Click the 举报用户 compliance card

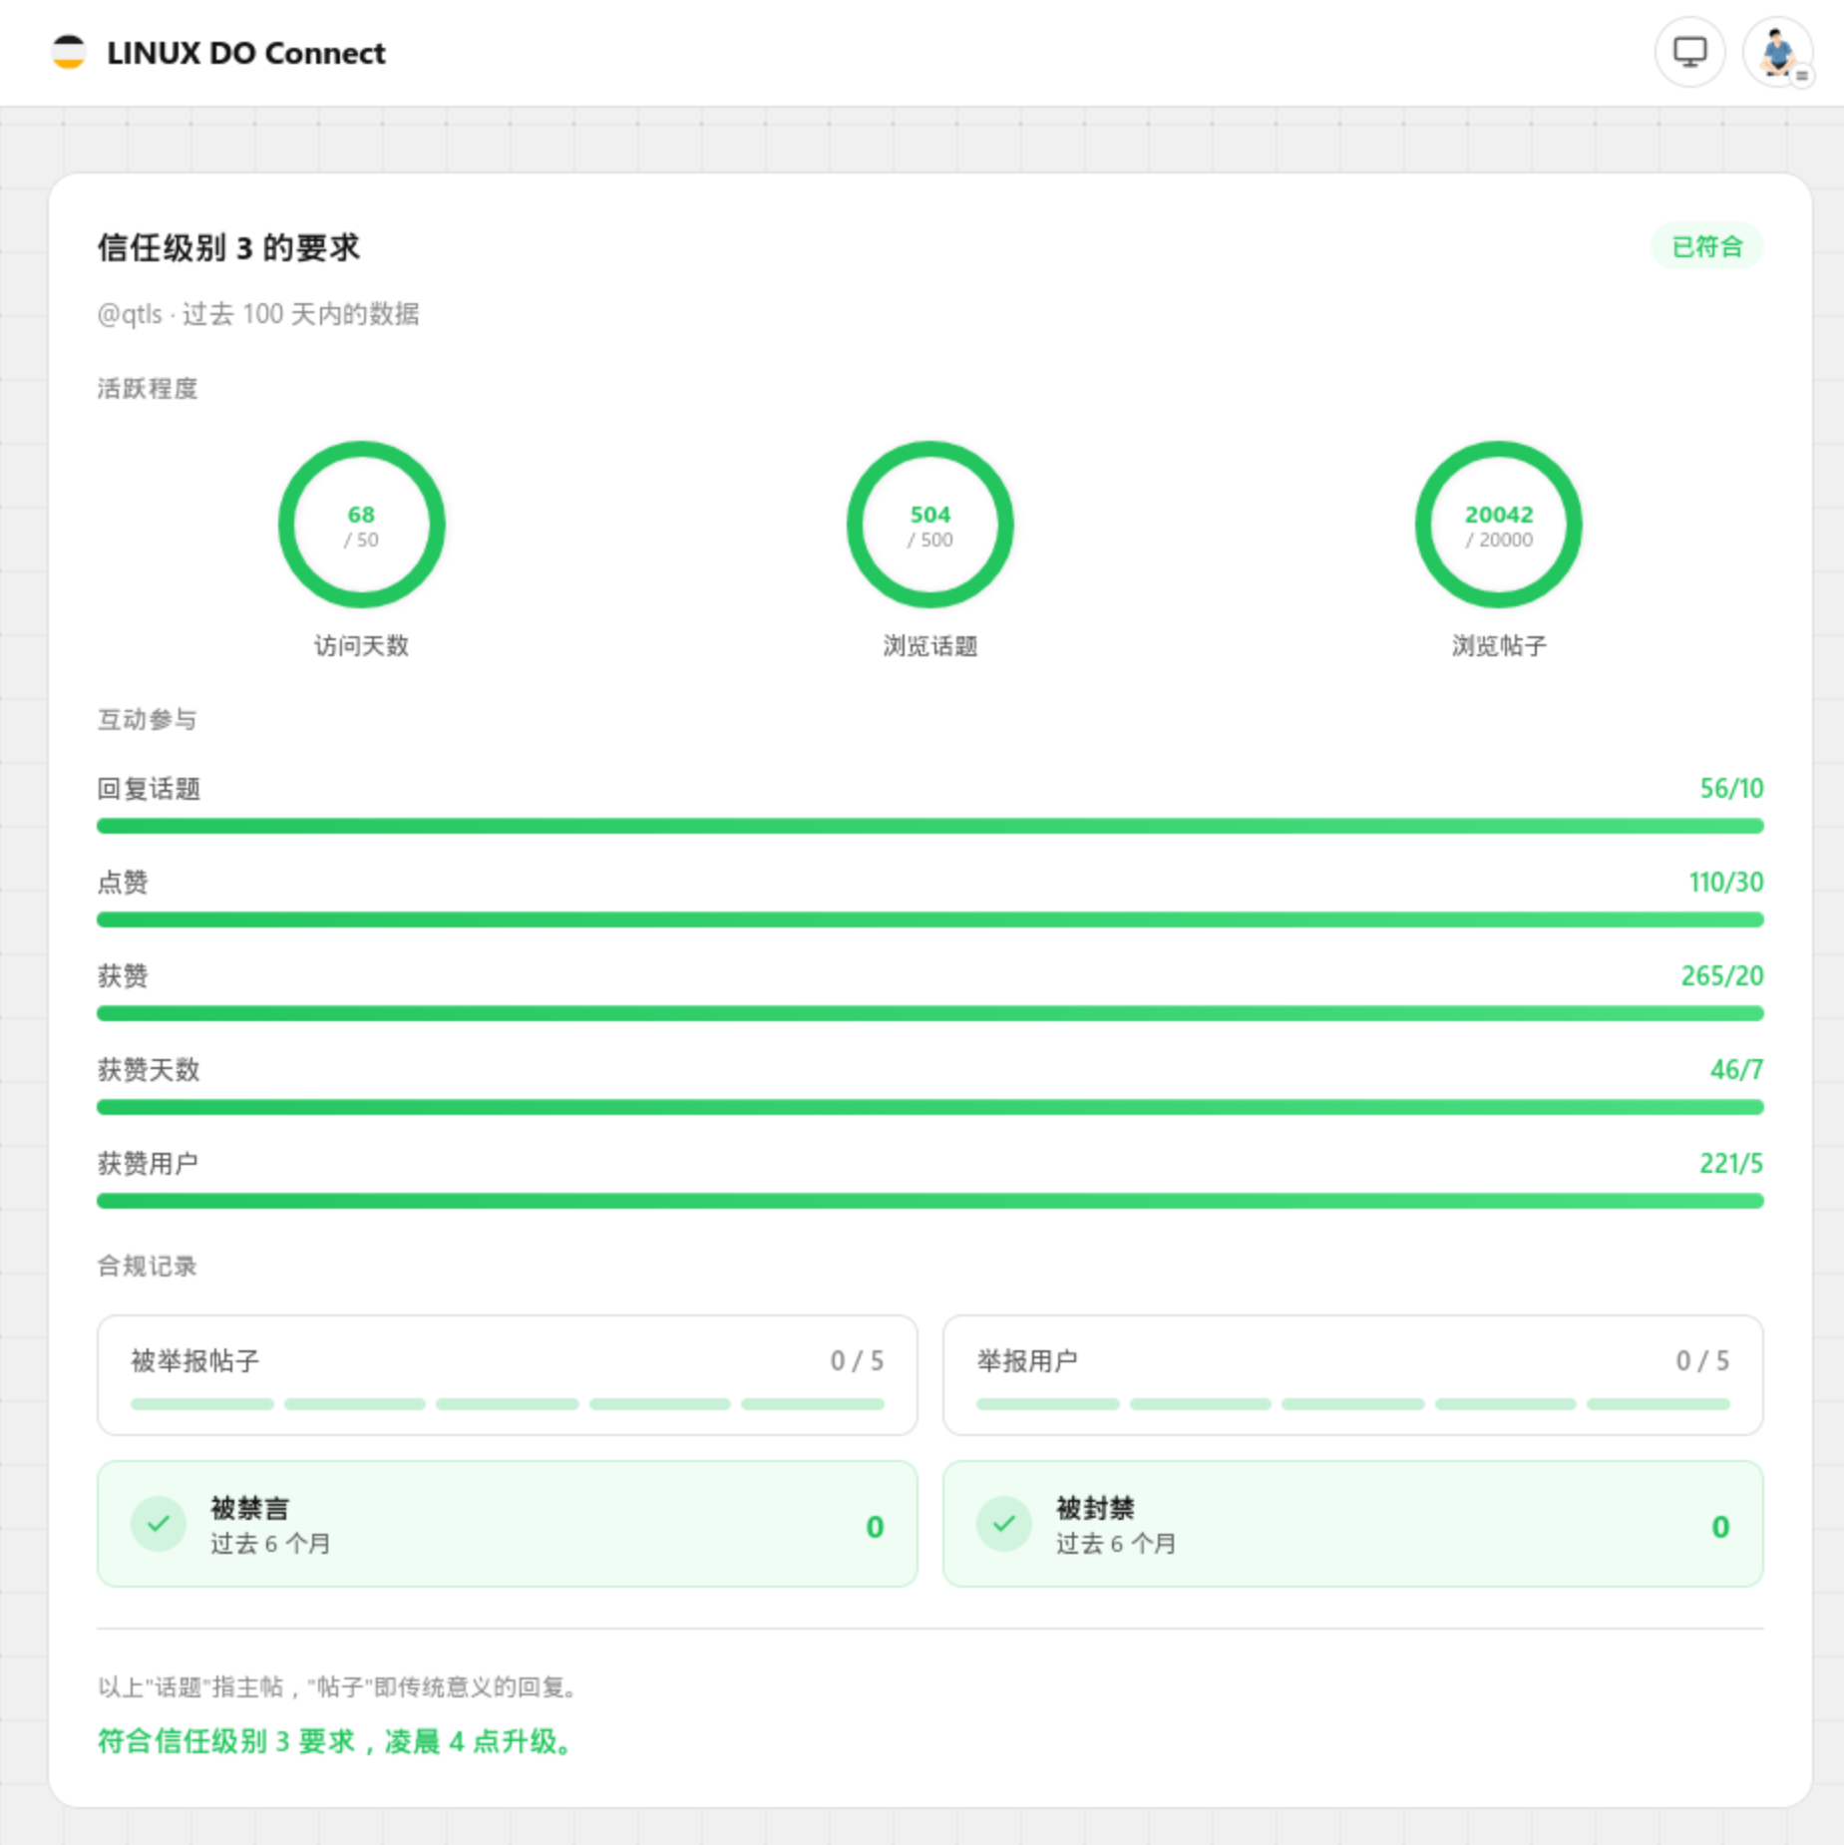(x=1352, y=1374)
